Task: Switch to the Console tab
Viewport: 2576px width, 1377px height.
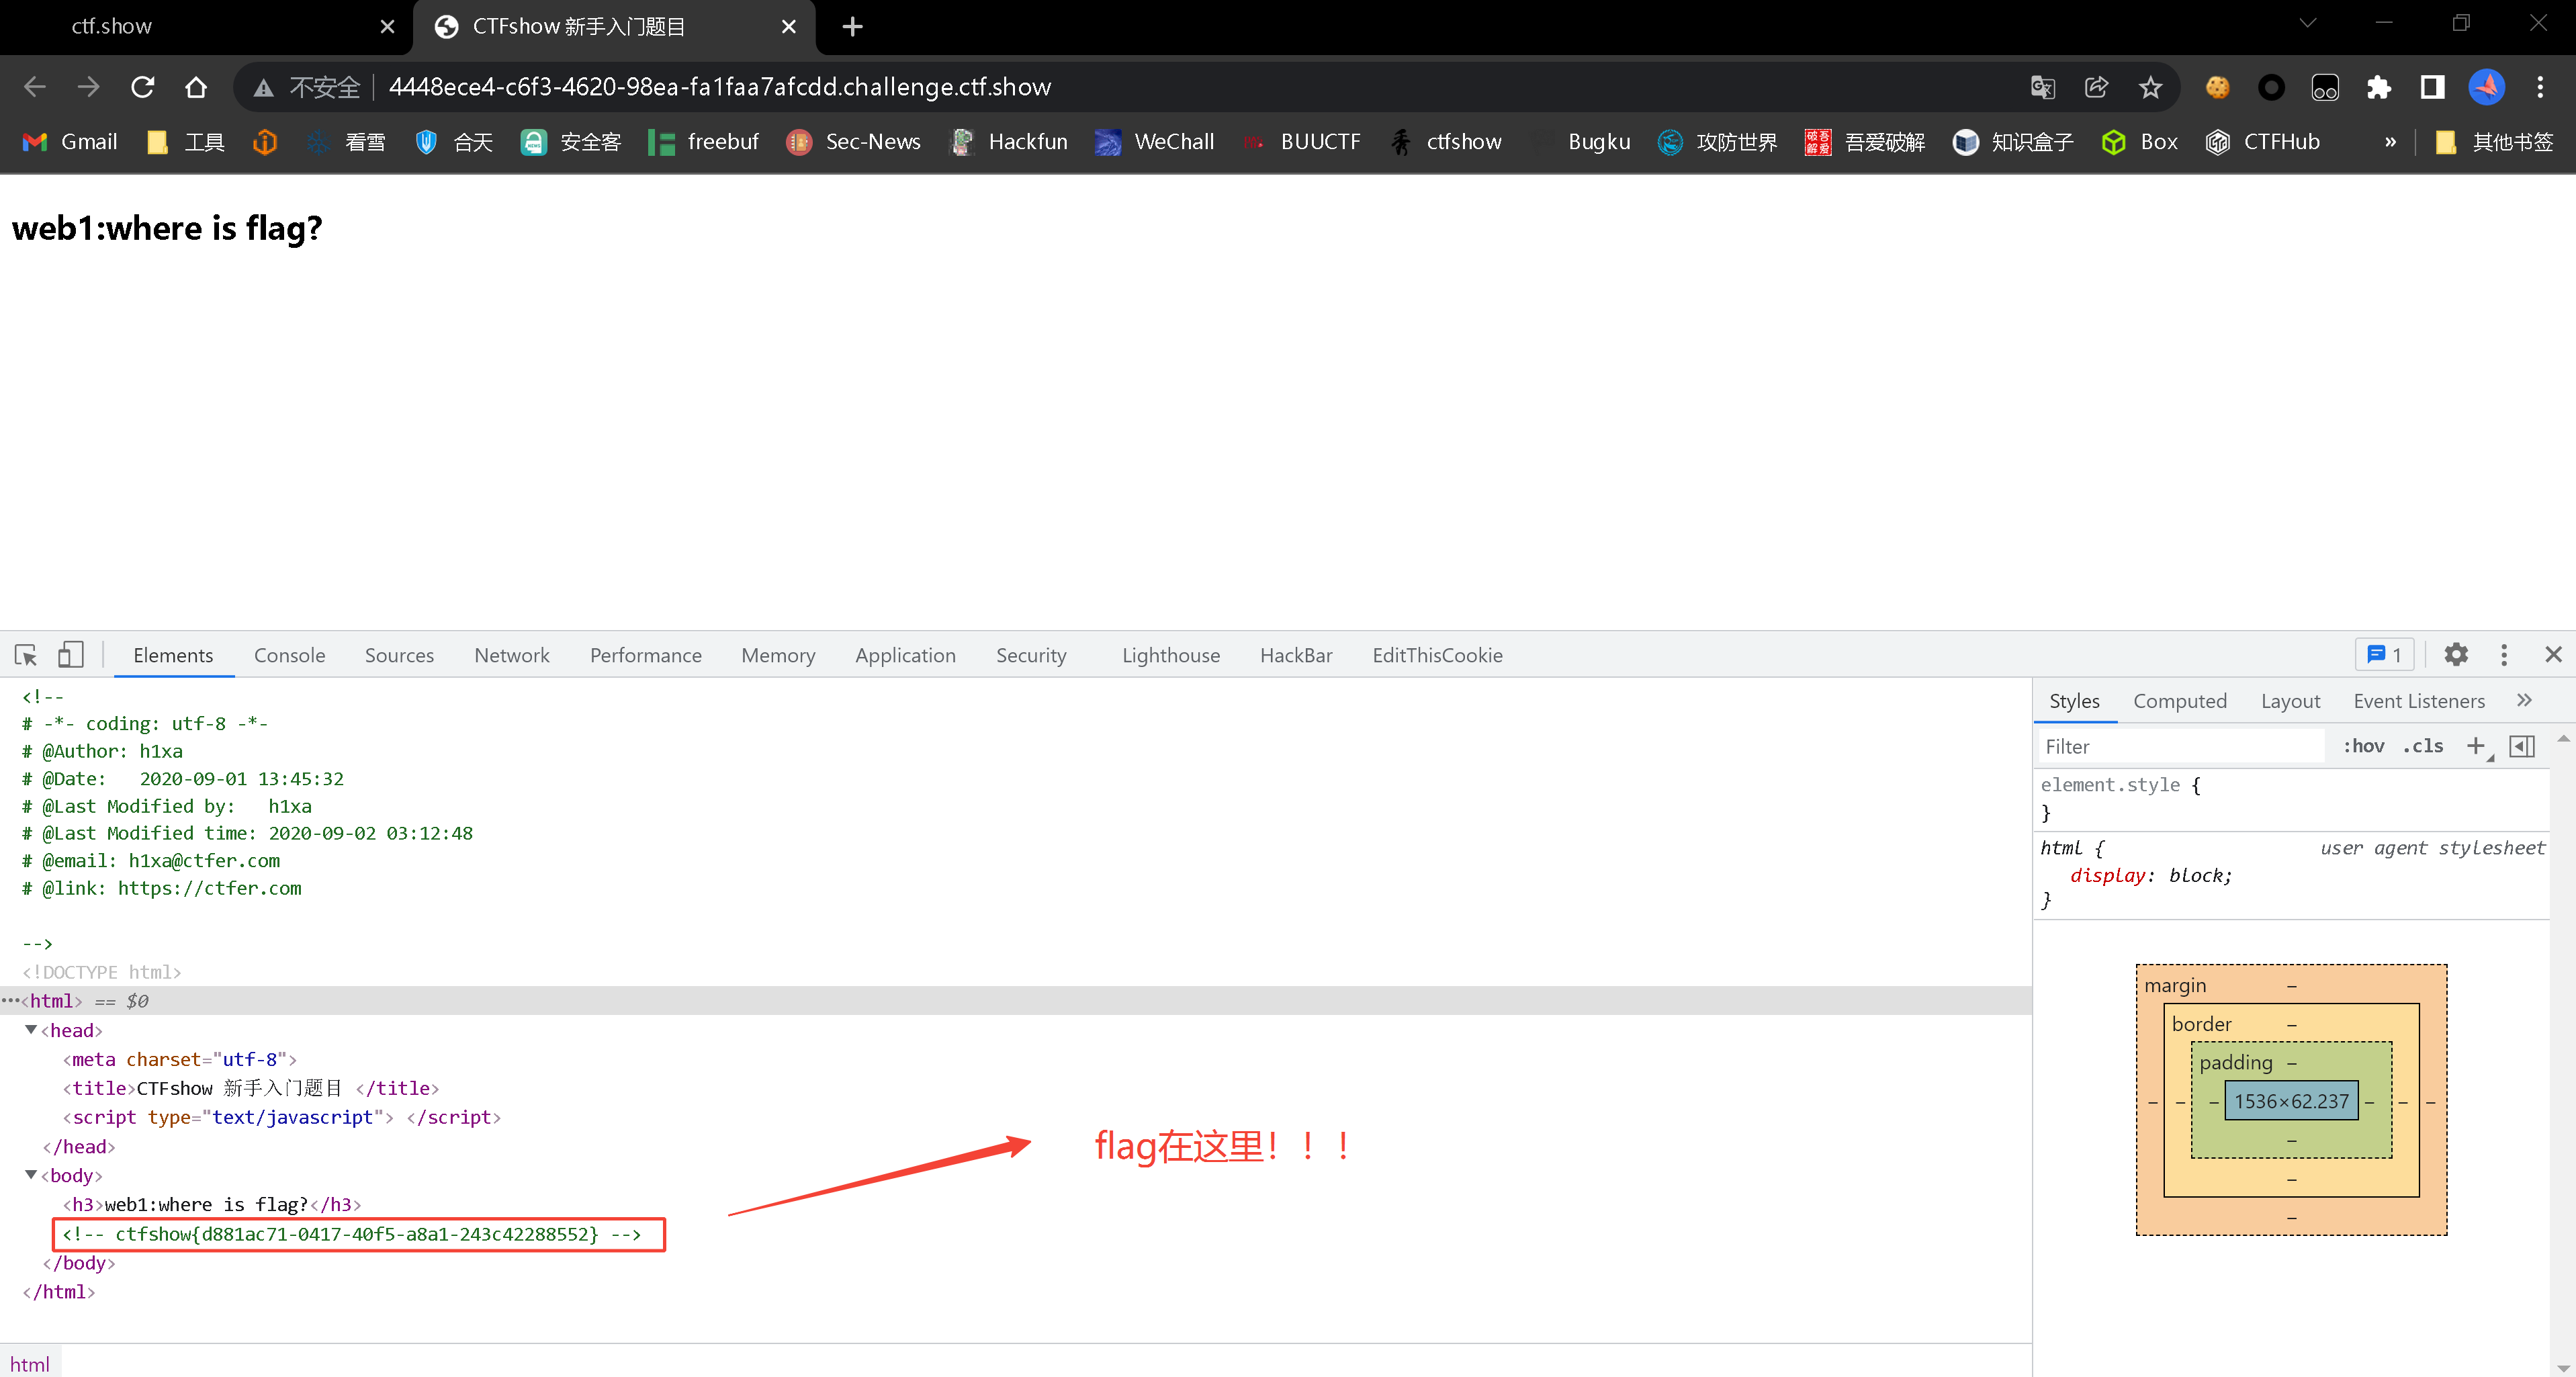Action: [x=289, y=655]
